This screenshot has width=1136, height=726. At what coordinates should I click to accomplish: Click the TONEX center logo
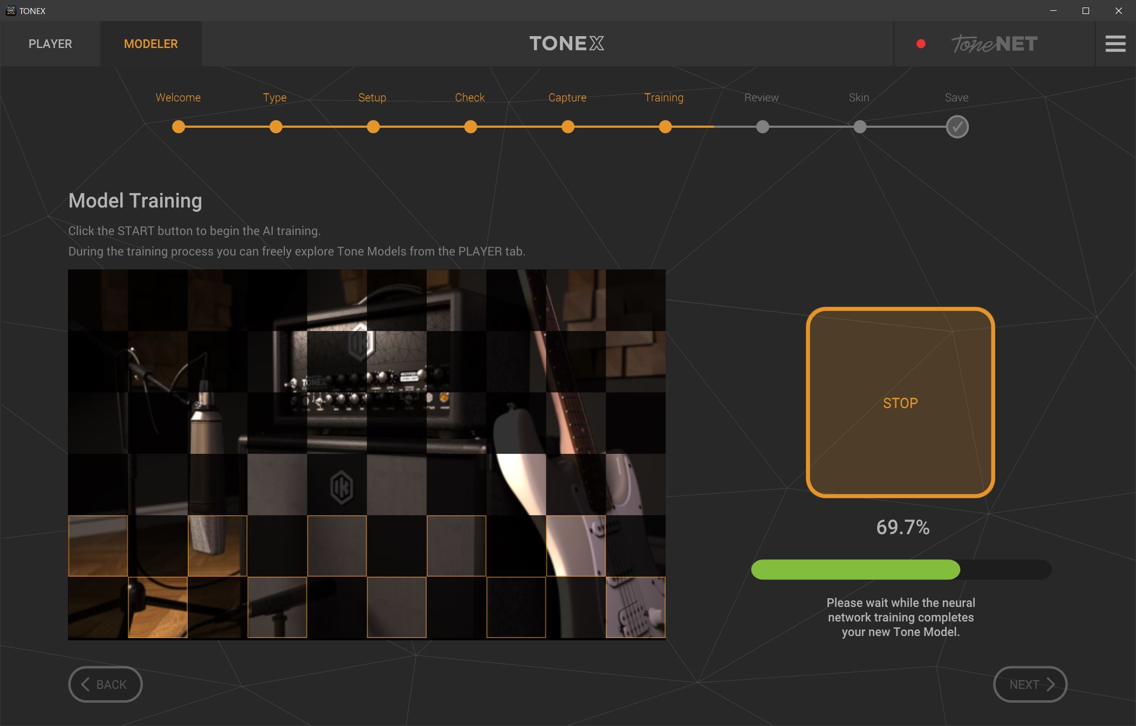[566, 44]
